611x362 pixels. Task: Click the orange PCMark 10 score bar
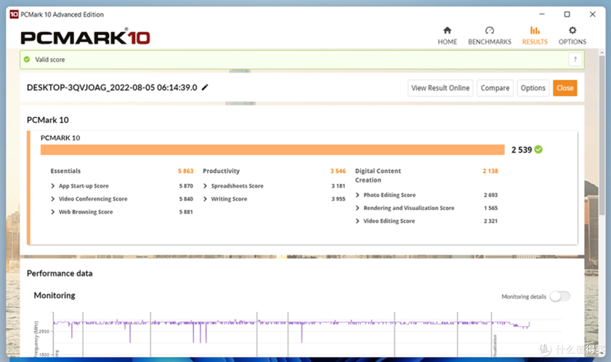272,149
